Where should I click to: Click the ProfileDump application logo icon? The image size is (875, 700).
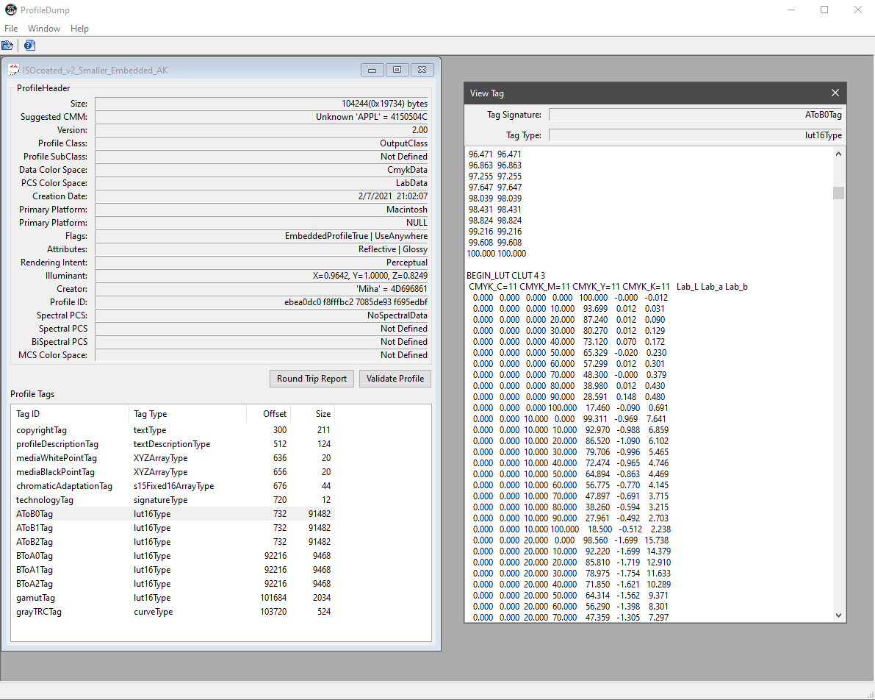coord(10,10)
